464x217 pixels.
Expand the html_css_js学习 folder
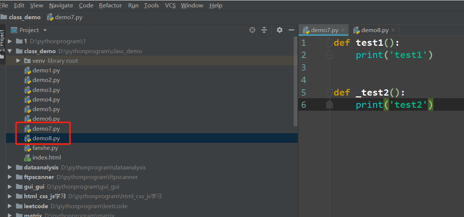[x=10, y=196]
